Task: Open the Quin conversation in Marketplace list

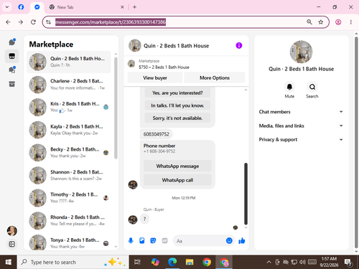Action: 69,62
